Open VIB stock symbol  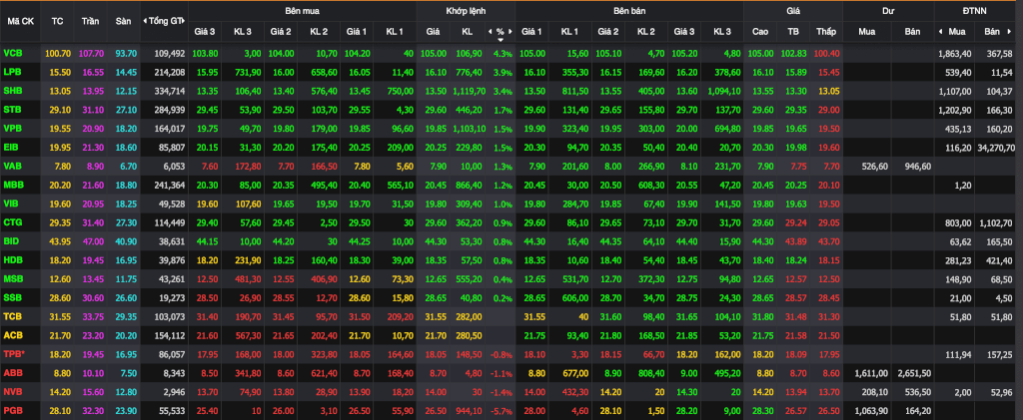[11, 202]
